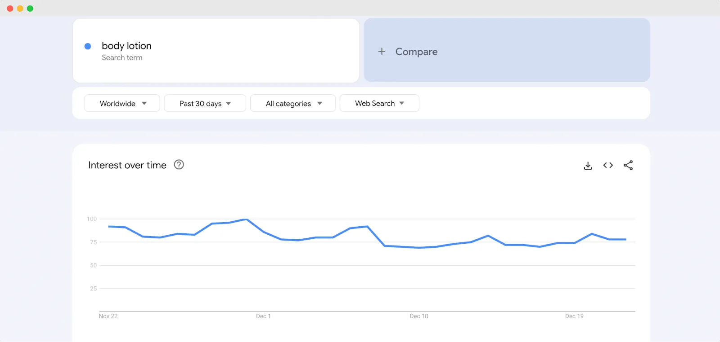The height and width of the screenshot is (342, 720).
Task: Click the 75 value on the y-axis
Action: click(x=93, y=242)
